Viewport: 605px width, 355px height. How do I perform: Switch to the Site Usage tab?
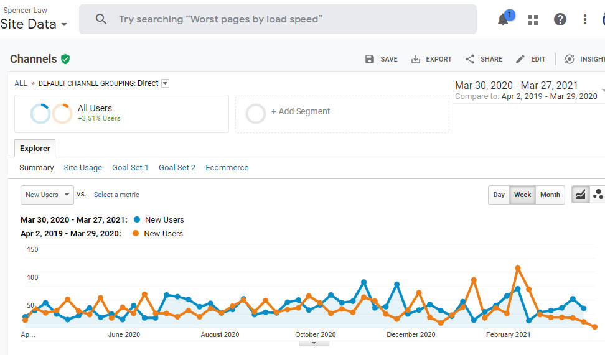pos(83,168)
